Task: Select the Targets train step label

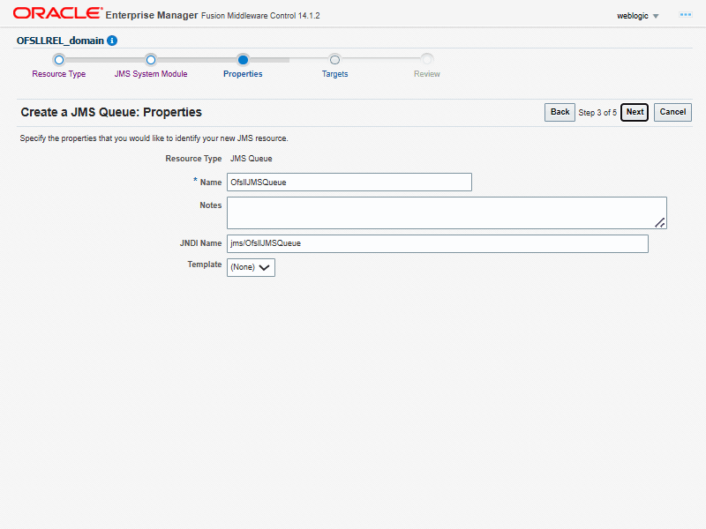Action: [334, 74]
